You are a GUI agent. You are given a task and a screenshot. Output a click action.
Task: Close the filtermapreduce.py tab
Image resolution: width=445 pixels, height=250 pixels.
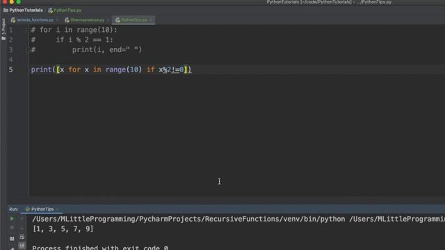pyautogui.click(x=108, y=20)
